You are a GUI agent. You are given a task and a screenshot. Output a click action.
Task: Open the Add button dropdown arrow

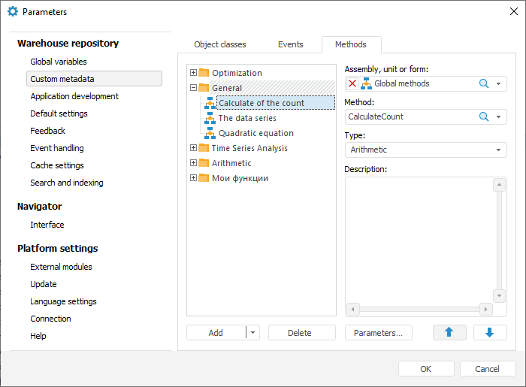(252, 333)
